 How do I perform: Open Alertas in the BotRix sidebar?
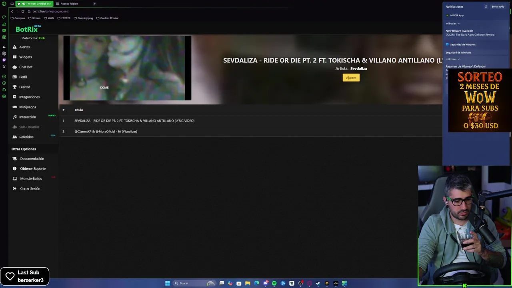pos(24,47)
